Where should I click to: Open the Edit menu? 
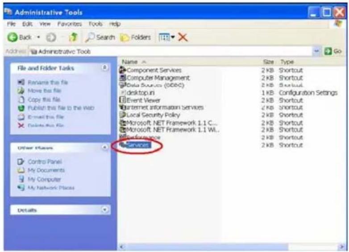tap(27, 24)
